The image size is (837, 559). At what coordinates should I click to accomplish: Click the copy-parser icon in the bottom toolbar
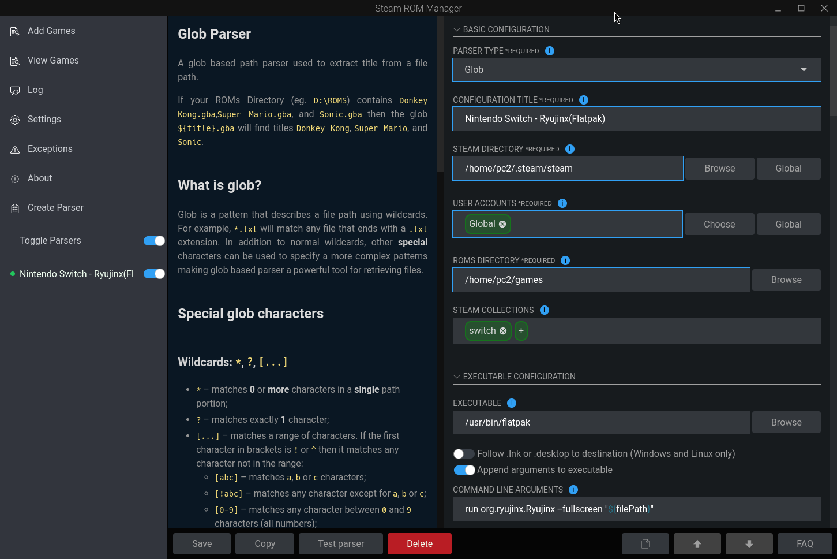tap(645, 543)
